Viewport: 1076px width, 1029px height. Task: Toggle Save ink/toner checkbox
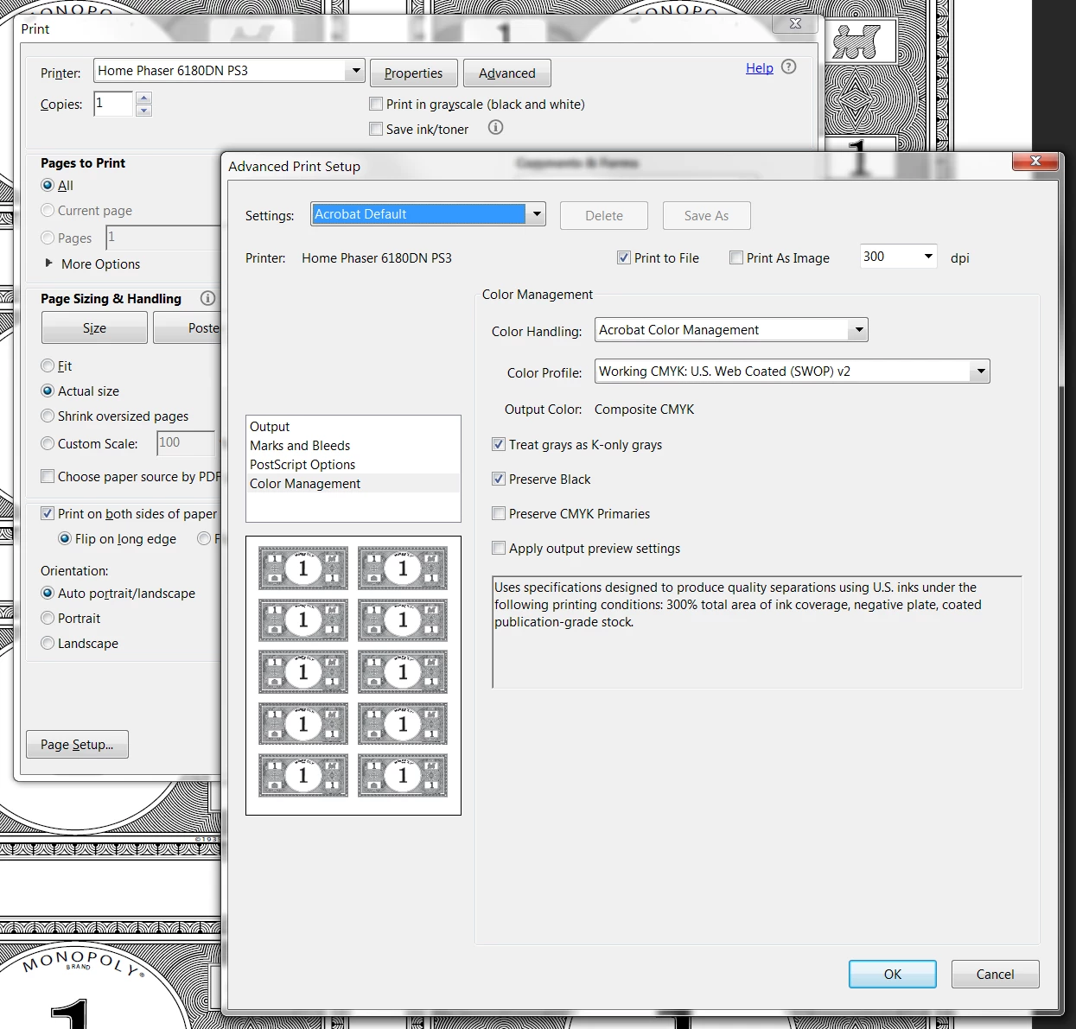(x=376, y=129)
